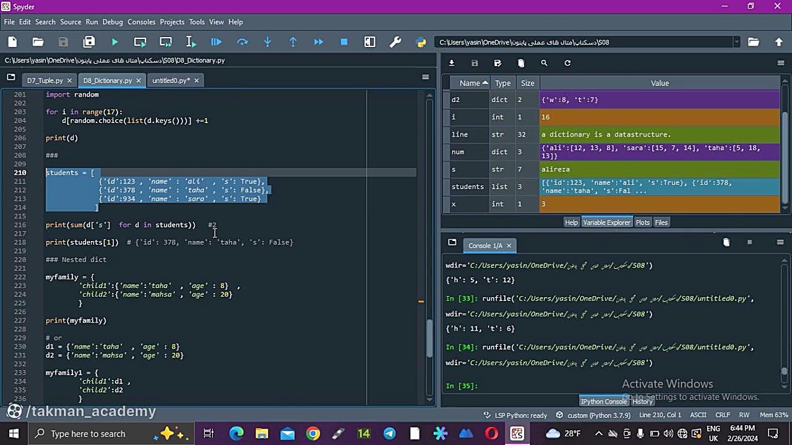Click the custom (Python 3.7.9) status entry
This screenshot has height=445, width=792.
593,415
